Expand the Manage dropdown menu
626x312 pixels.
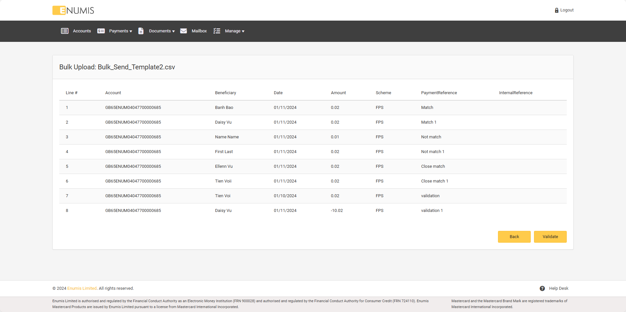tap(234, 31)
